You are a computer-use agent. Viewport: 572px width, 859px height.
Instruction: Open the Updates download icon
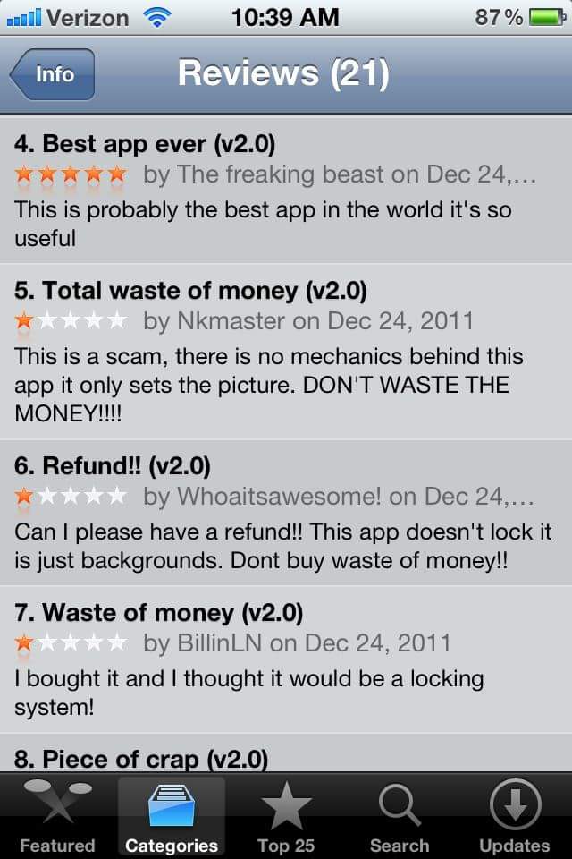tap(515, 804)
